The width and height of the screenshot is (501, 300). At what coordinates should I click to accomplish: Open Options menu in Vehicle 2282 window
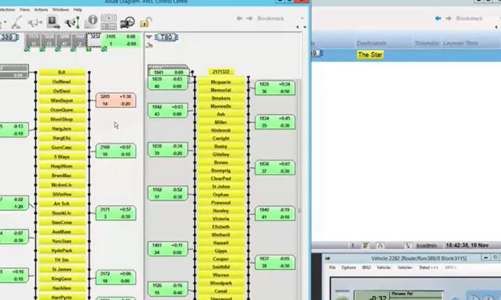click(348, 267)
